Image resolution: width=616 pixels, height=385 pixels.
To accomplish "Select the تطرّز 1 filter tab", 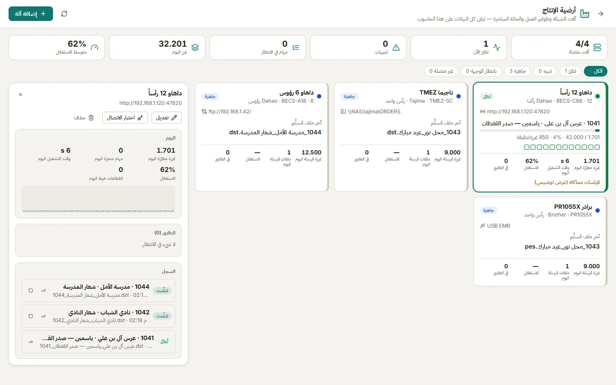I will point(570,71).
